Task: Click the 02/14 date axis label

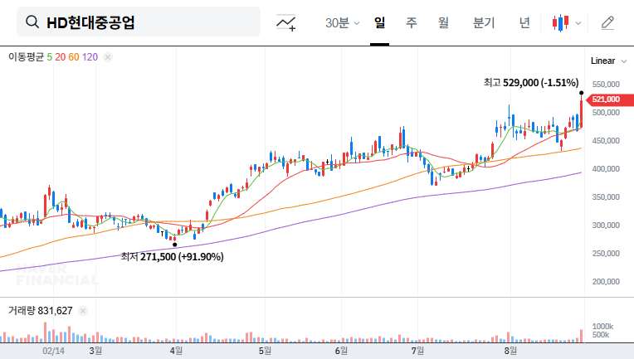Action: [53, 351]
